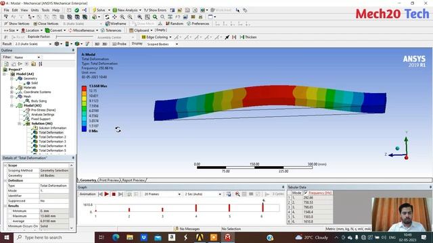Screen dimensions: 433x243
Task: Toggle Close Vertices option
Action: coord(46,24)
